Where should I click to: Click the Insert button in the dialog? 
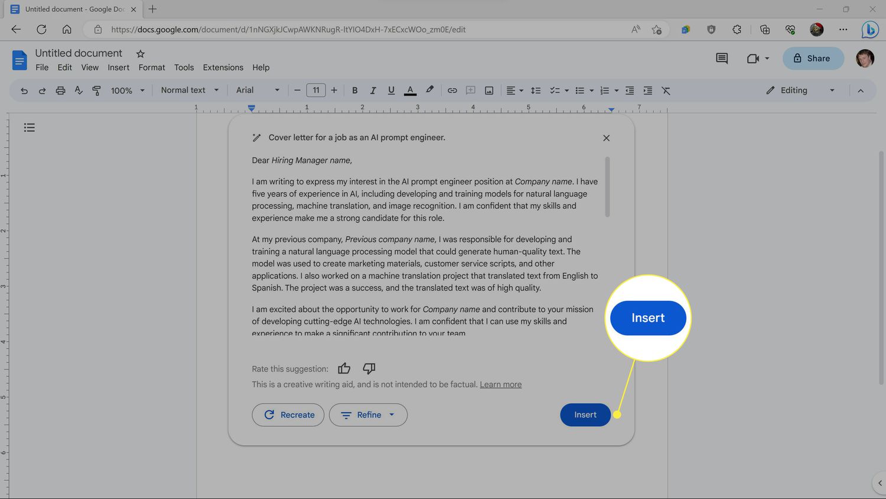(x=585, y=415)
